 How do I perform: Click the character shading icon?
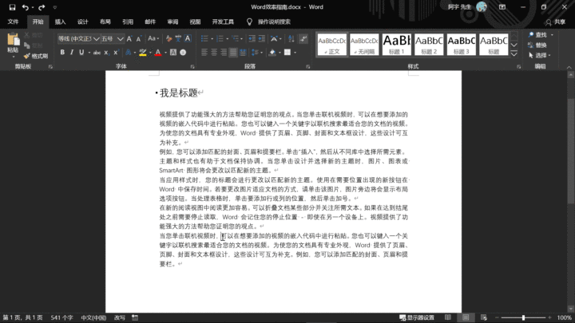pos(173,53)
